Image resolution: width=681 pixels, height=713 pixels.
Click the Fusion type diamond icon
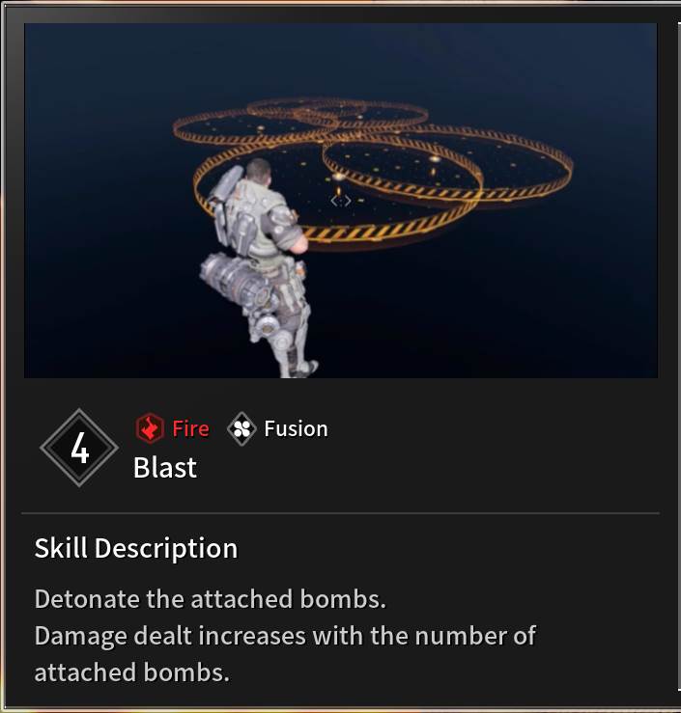pyautogui.click(x=241, y=428)
